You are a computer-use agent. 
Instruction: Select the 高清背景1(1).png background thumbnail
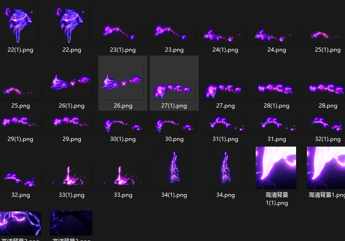[276, 168]
